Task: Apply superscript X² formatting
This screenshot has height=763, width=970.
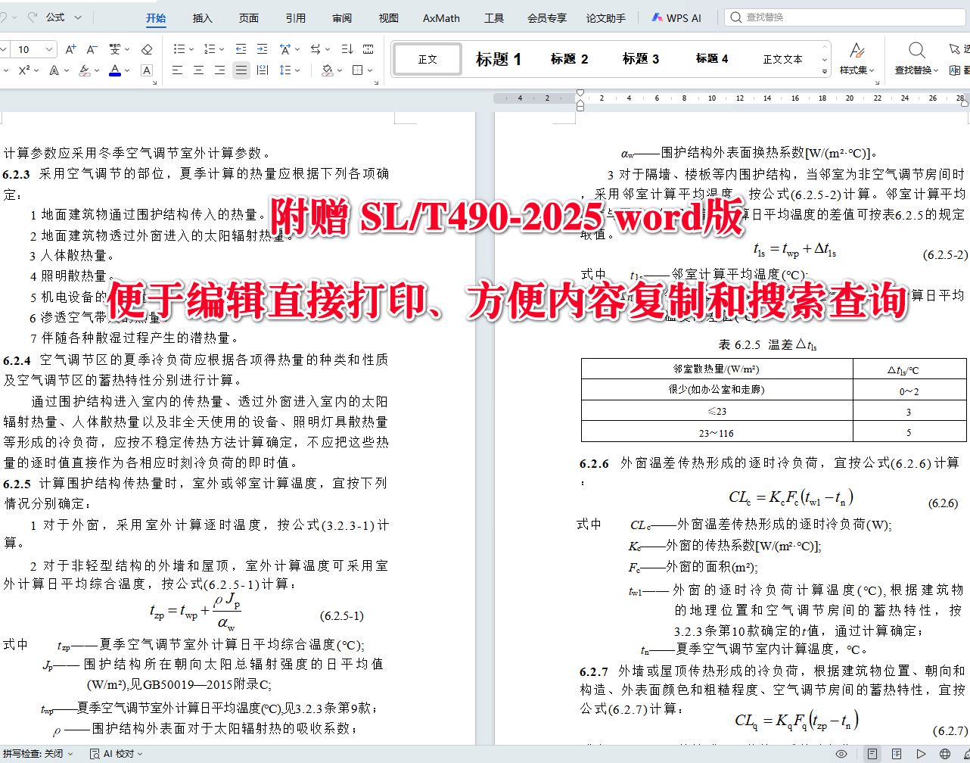Action: pyautogui.click(x=24, y=70)
